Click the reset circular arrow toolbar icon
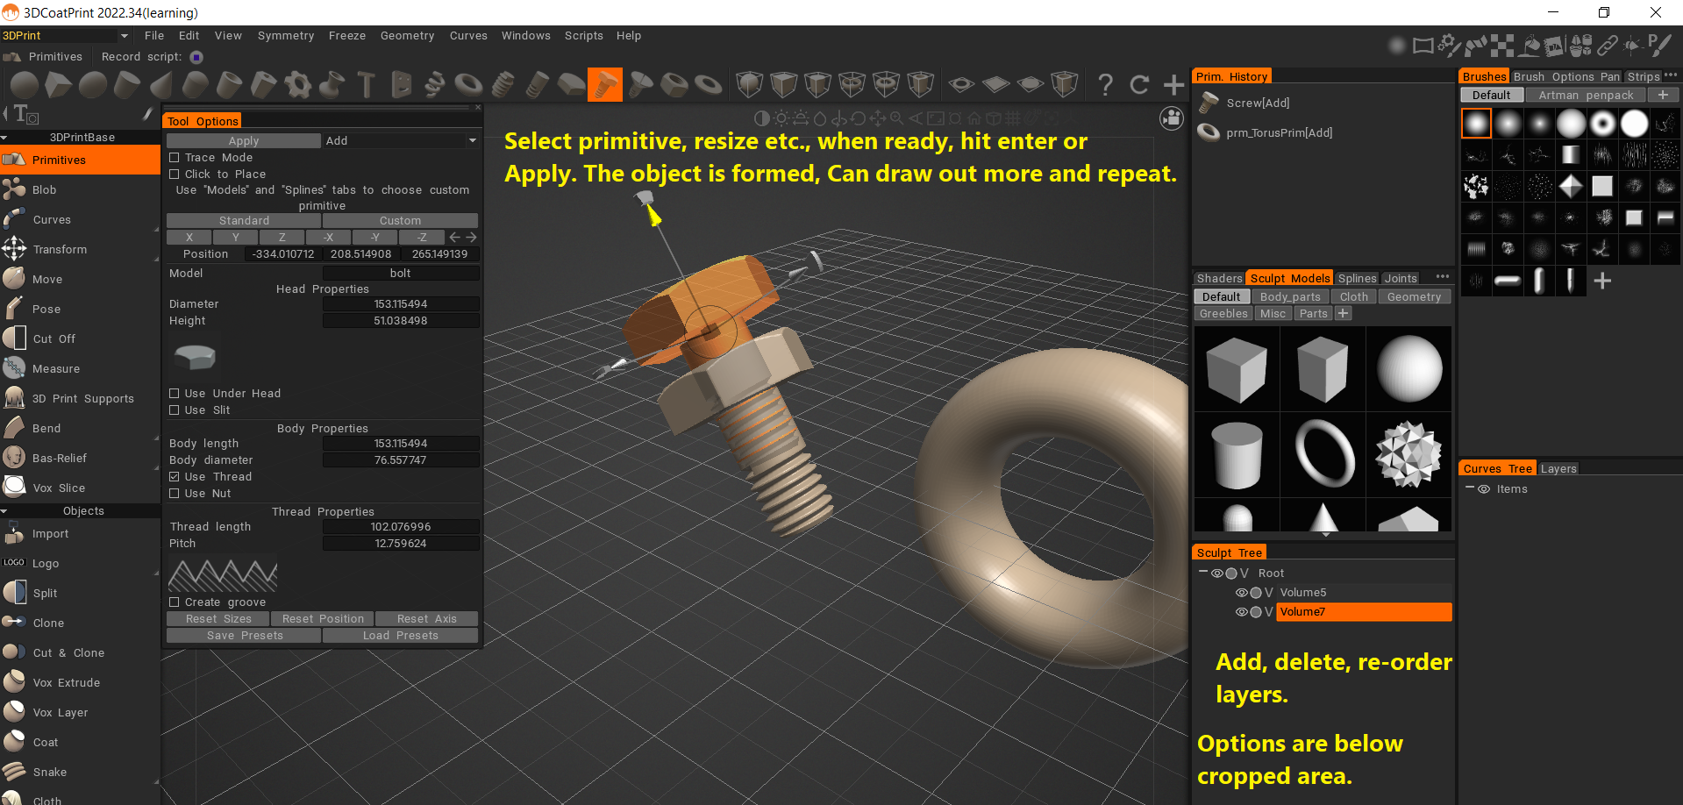The height and width of the screenshot is (805, 1683). pos(1139,84)
